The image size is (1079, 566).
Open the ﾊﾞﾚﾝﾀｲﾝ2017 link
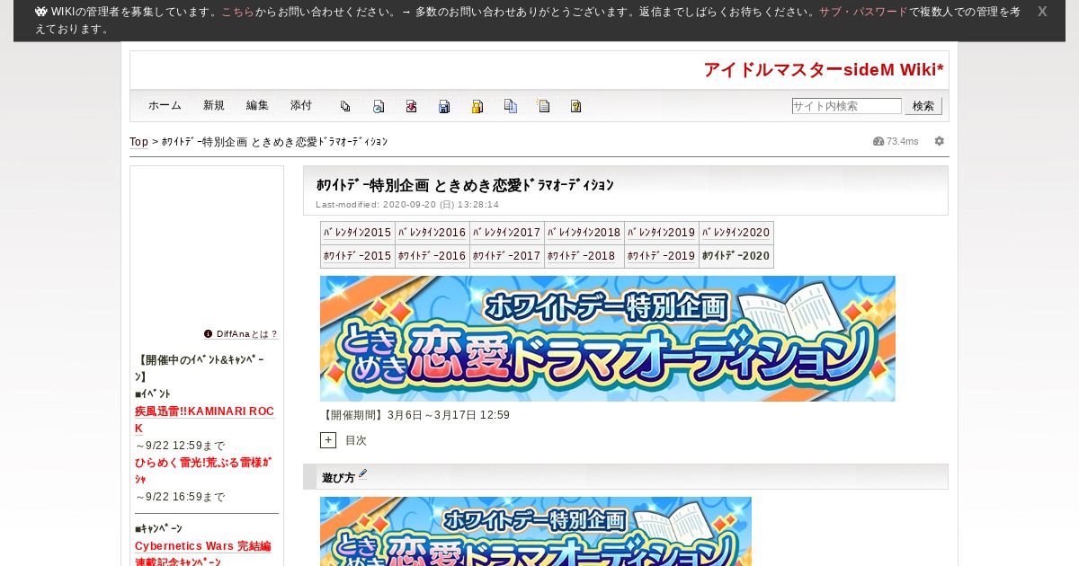pos(507,233)
